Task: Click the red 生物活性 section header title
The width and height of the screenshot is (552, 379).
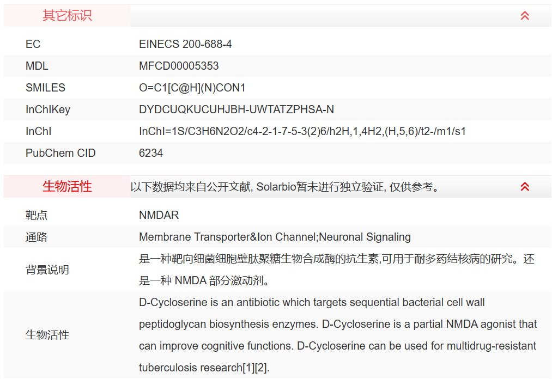Action: coord(67,187)
